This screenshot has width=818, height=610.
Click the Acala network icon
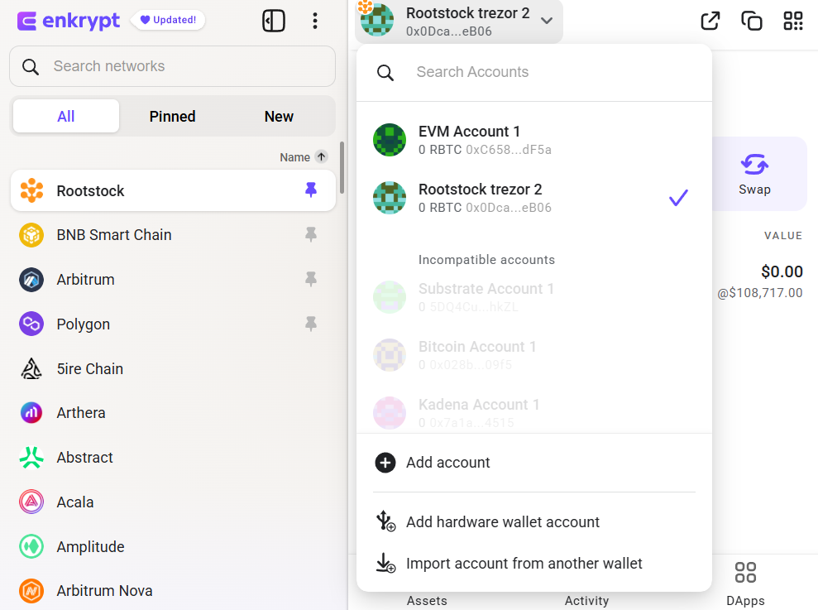(x=31, y=502)
